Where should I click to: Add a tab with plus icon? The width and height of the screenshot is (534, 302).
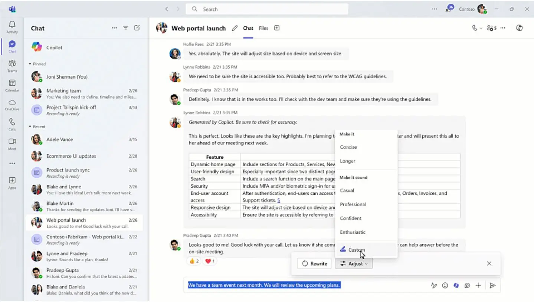(276, 28)
